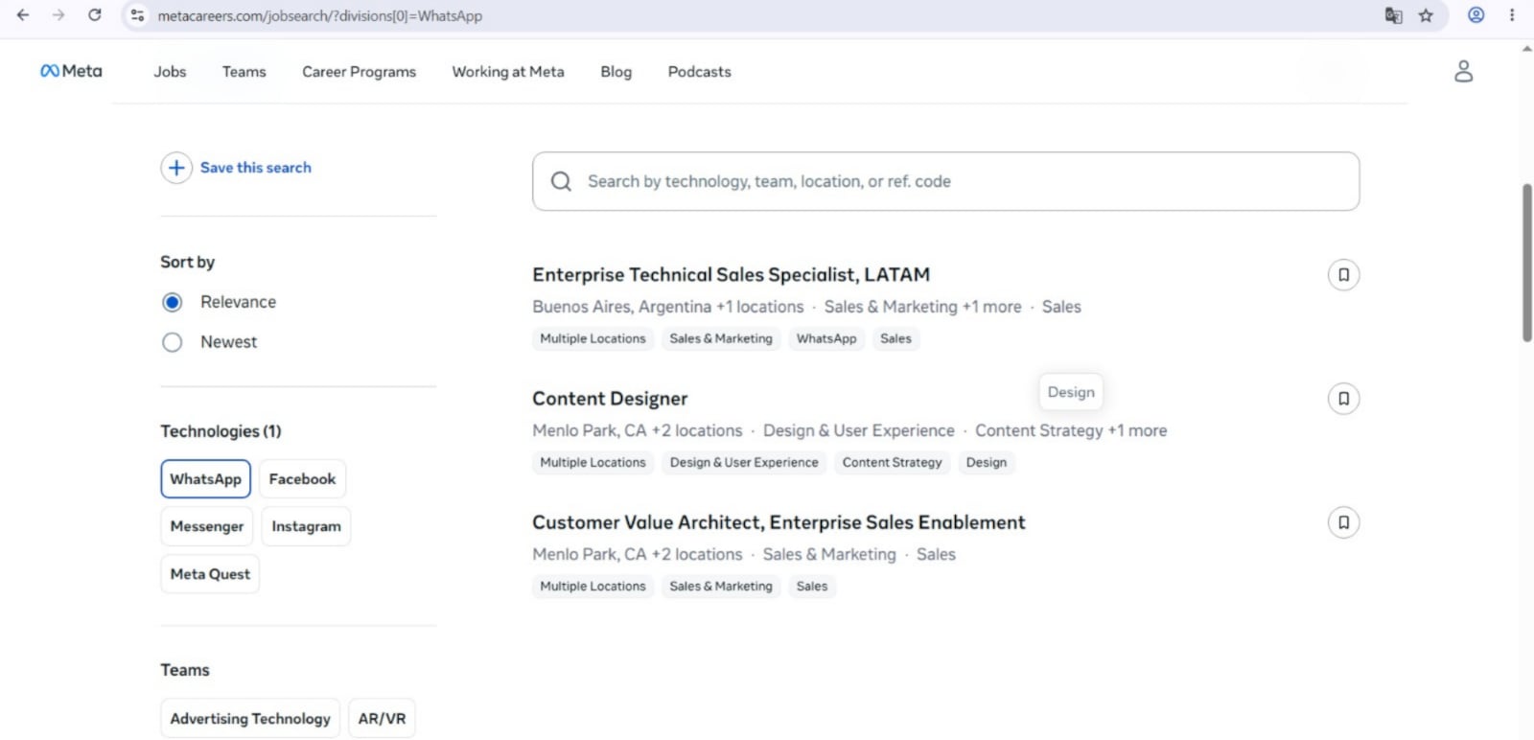Click the search magnifier icon
This screenshot has width=1534, height=740.
(x=561, y=181)
